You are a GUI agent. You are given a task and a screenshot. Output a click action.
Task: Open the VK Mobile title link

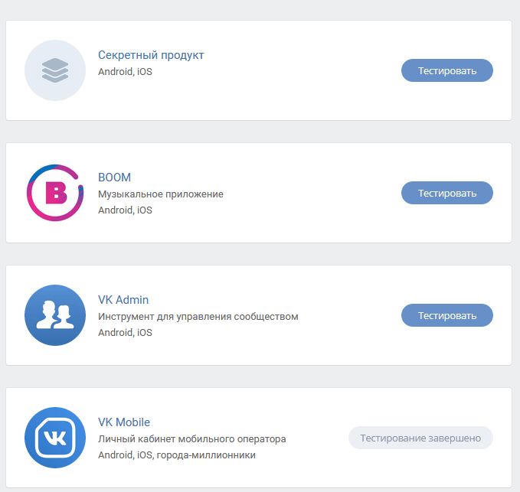coord(124,422)
